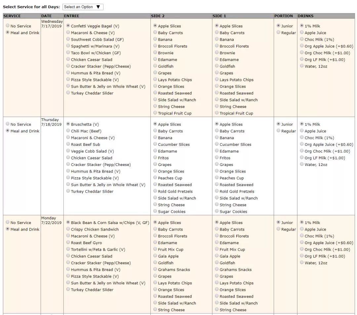Choose Roast Beef Gyro entree
The width and height of the screenshot is (357, 315).
coord(68,242)
